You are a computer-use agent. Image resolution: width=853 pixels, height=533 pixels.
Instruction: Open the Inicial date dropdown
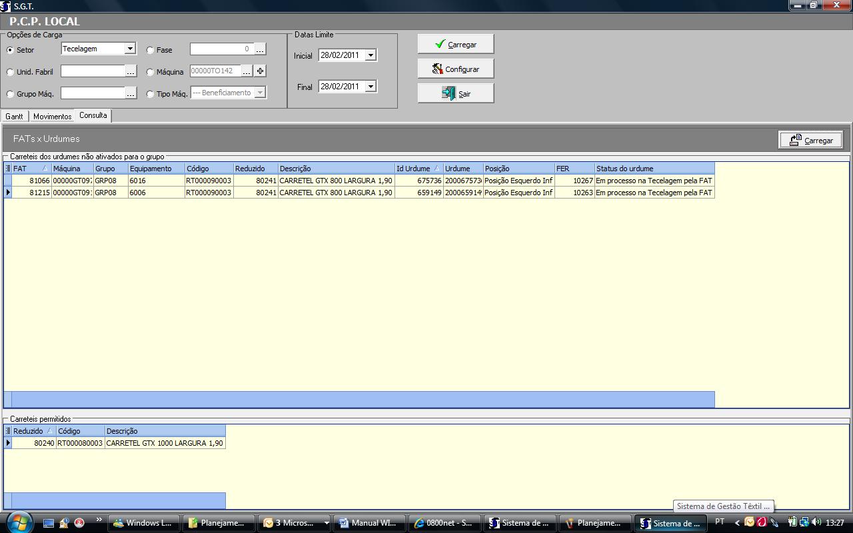pos(371,55)
